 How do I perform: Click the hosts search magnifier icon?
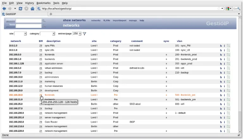pos(44,26)
